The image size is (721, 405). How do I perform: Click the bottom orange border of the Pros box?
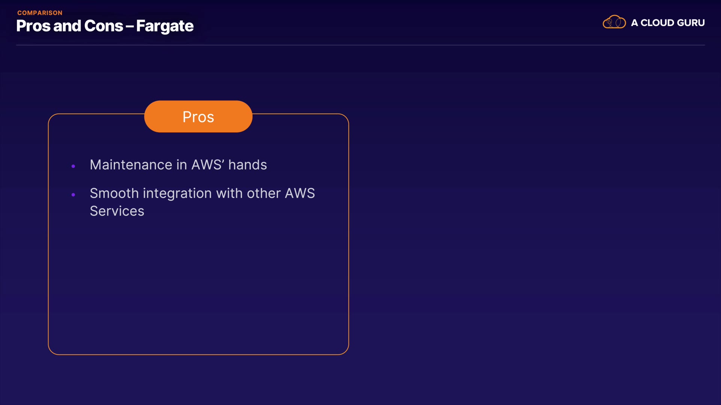(198, 354)
